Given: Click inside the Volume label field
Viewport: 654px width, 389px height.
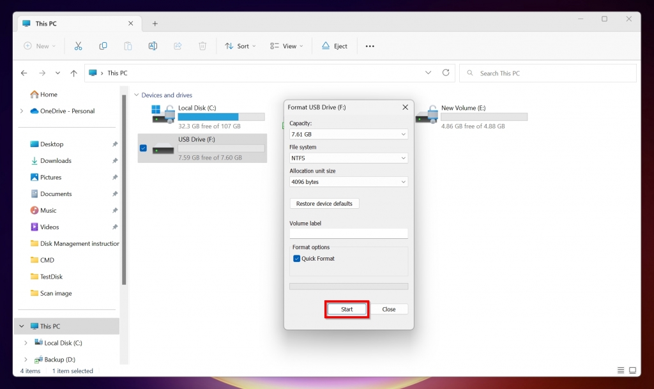Looking at the screenshot, I should (x=348, y=233).
